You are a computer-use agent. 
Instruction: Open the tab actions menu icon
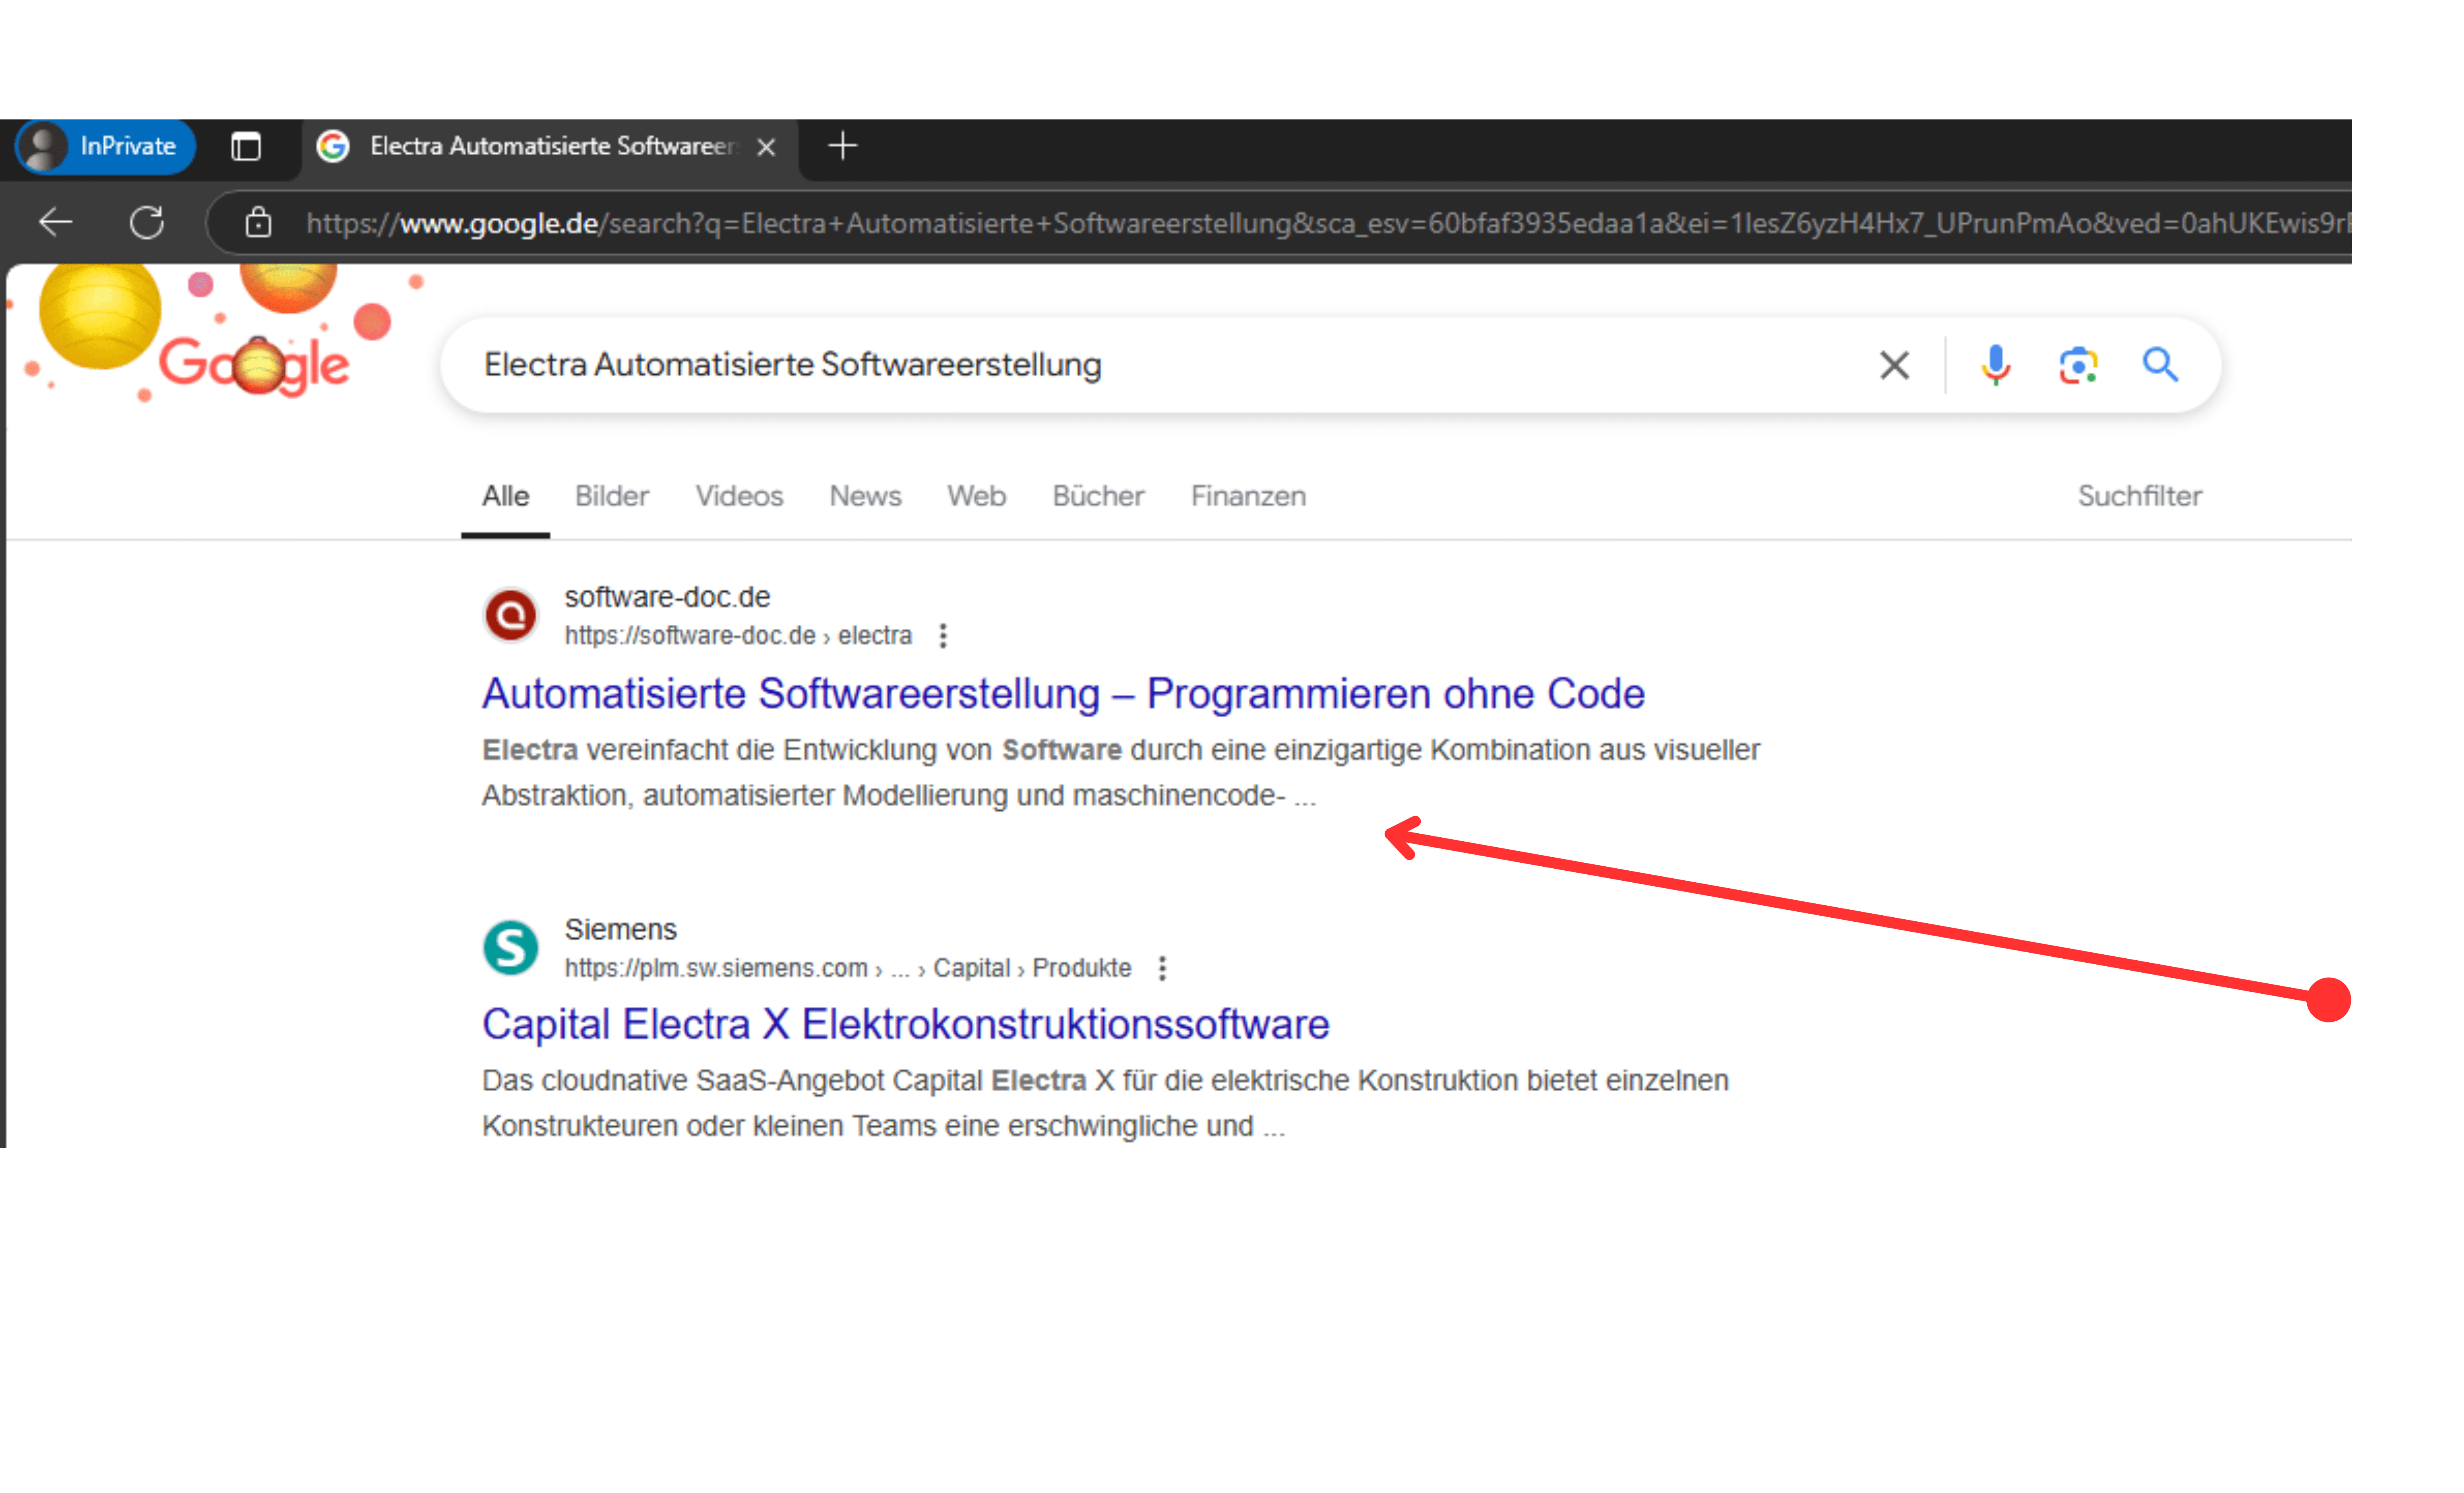pos(246,147)
